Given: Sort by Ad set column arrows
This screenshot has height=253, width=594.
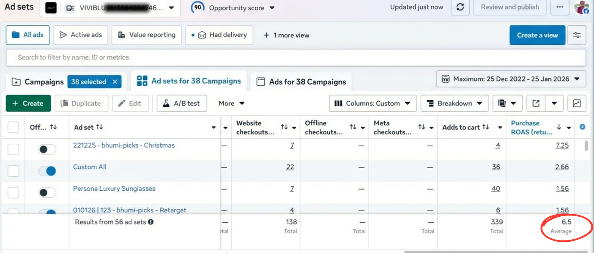Looking at the screenshot, I should point(99,127).
